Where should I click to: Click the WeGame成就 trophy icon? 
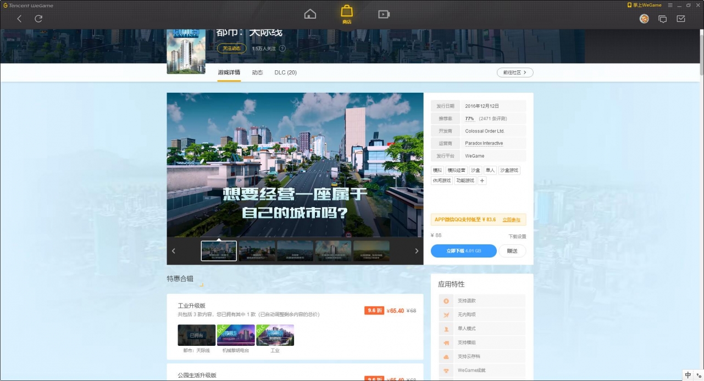[x=446, y=371]
